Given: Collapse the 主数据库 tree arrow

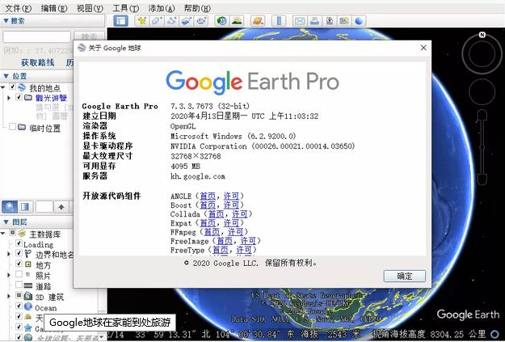Looking at the screenshot, I should (x=3, y=233).
